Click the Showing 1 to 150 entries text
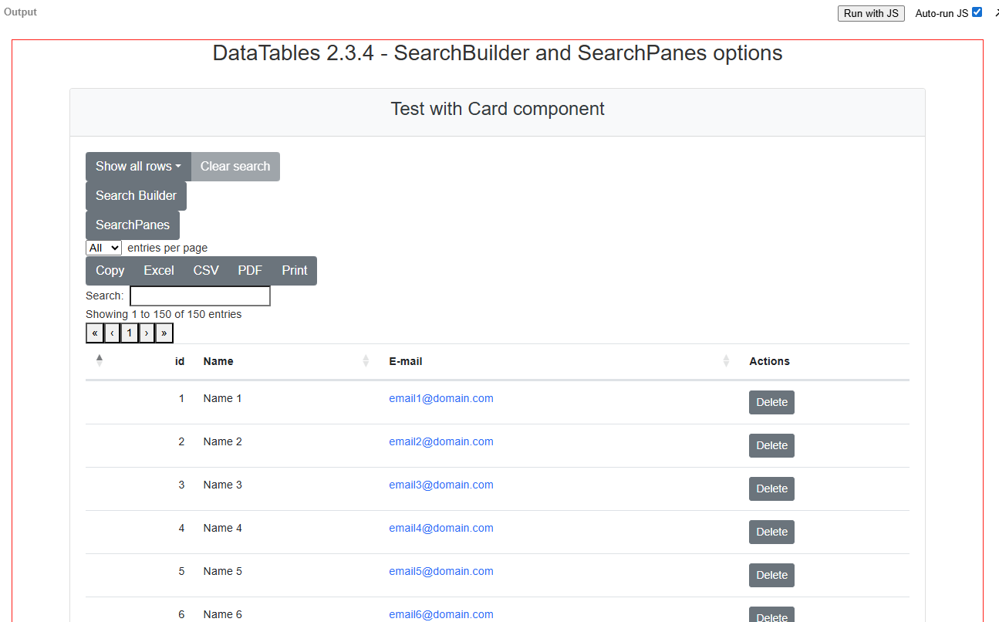Viewport: 999px width, 622px height. click(x=164, y=315)
